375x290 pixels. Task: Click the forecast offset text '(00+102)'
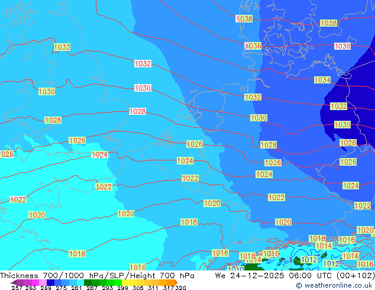(355, 275)
